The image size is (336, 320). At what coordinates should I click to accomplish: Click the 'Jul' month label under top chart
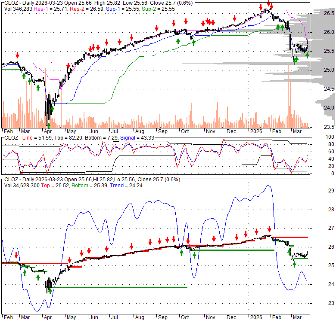(x=115, y=131)
